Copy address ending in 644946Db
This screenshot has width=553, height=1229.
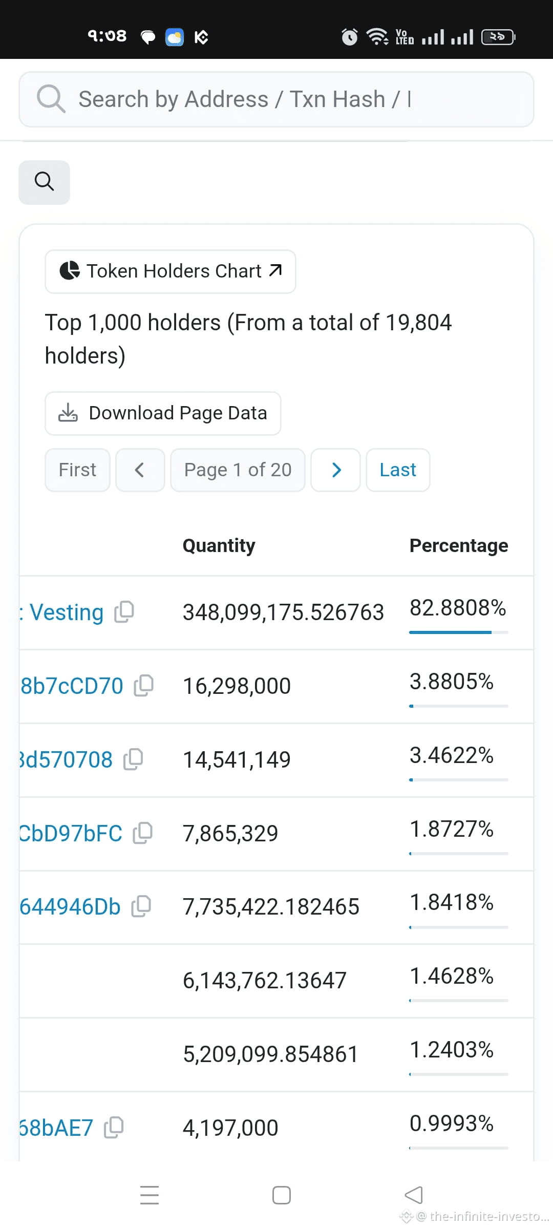click(141, 906)
